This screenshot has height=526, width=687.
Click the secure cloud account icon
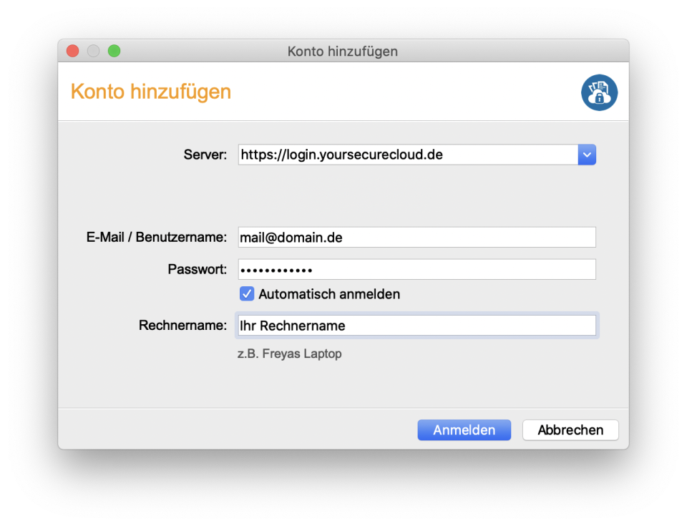pos(599,92)
